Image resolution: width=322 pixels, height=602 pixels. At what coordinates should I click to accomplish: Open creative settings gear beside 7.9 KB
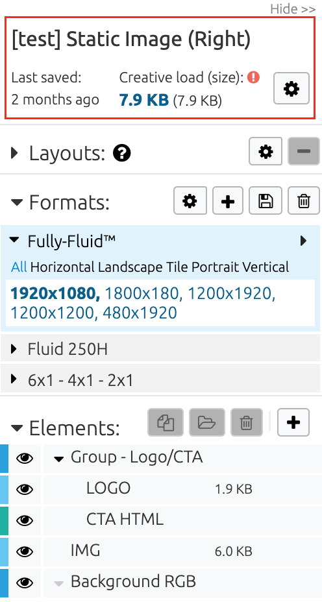[291, 88]
